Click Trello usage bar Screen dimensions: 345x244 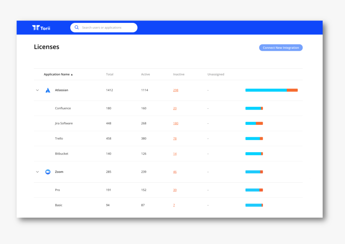254,138
